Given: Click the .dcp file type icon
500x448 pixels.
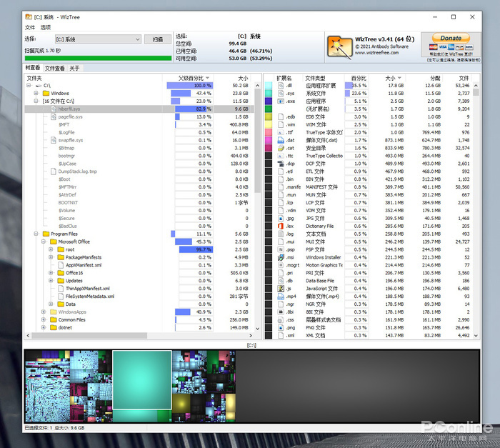Looking at the screenshot, I should click(x=280, y=164).
